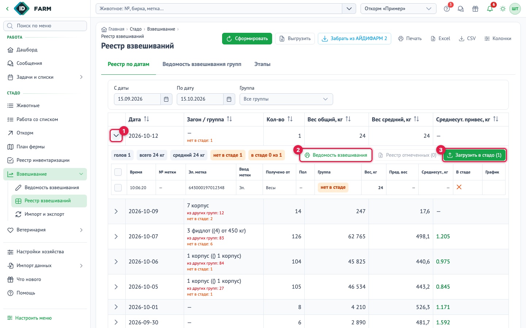Collapse sidebar with back arrow icon
This screenshot has width=526, height=328.
(x=7, y=9)
